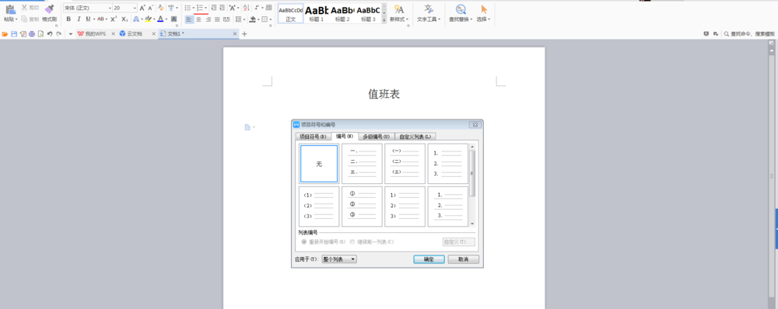Viewport: 778px width, 309px height.
Task: Select the 一、二、三、 numbering style
Action: tap(363, 164)
